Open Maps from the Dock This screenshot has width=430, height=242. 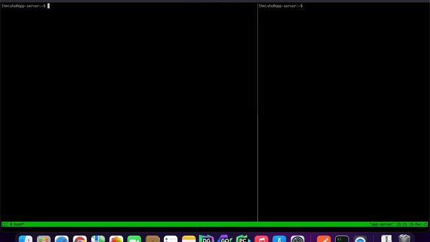pos(98,239)
